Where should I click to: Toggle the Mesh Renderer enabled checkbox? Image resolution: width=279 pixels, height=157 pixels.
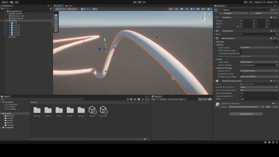pyautogui.click(x=220, y=38)
